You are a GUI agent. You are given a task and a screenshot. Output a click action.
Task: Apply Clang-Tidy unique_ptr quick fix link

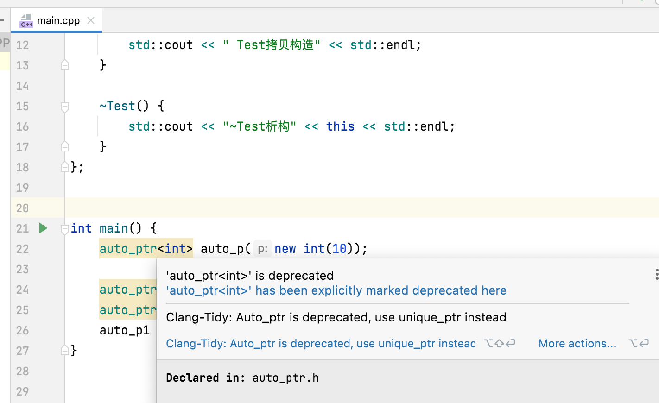(x=321, y=344)
